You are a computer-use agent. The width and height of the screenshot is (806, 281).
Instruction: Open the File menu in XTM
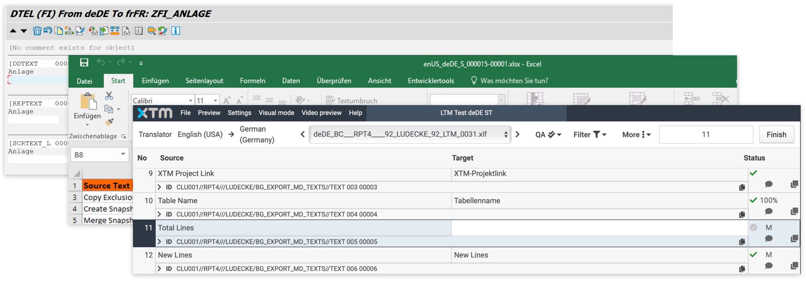[185, 113]
